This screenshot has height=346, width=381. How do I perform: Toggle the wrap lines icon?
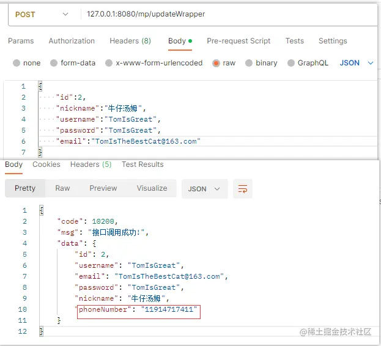[243, 189]
